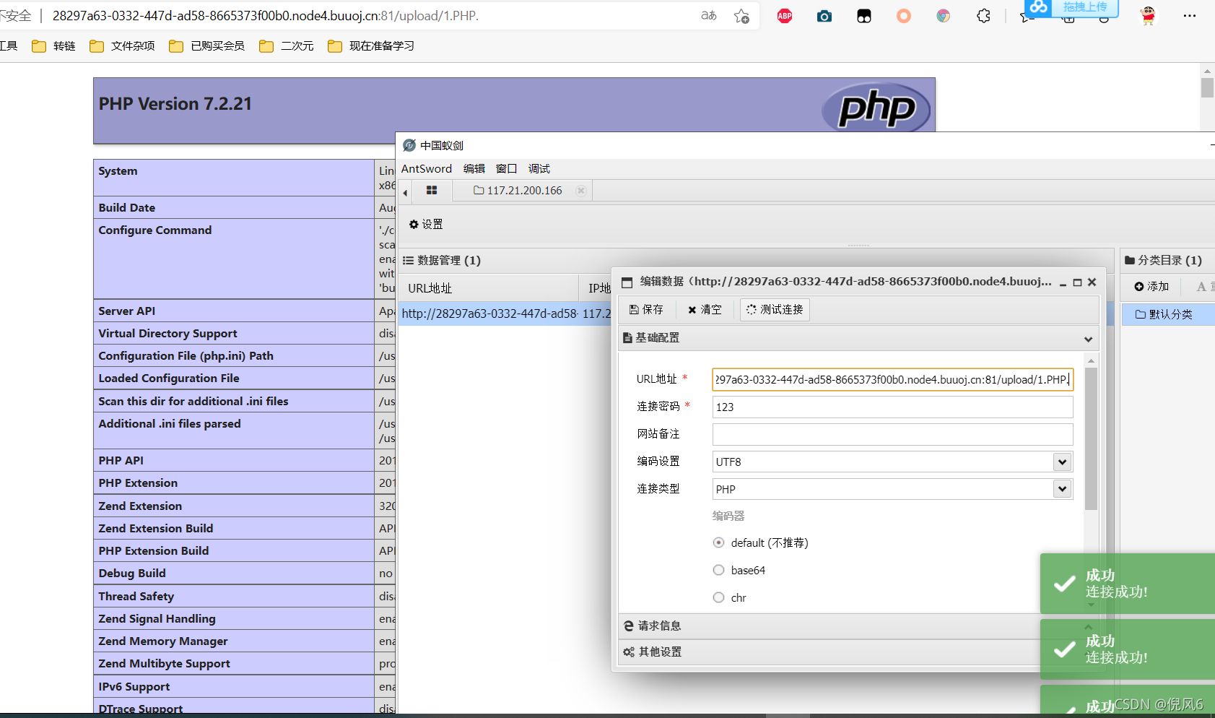Open the AntSword home grid tab icon

tap(432, 191)
